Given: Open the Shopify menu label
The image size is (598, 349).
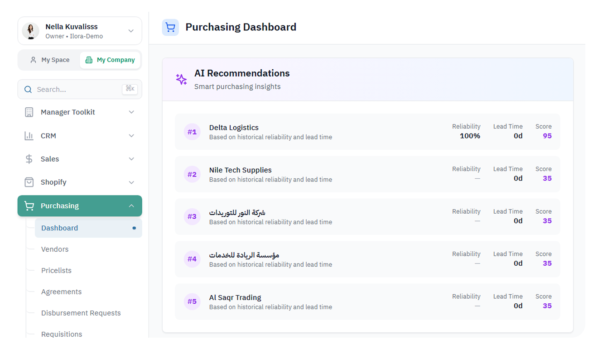Looking at the screenshot, I should click(x=53, y=182).
